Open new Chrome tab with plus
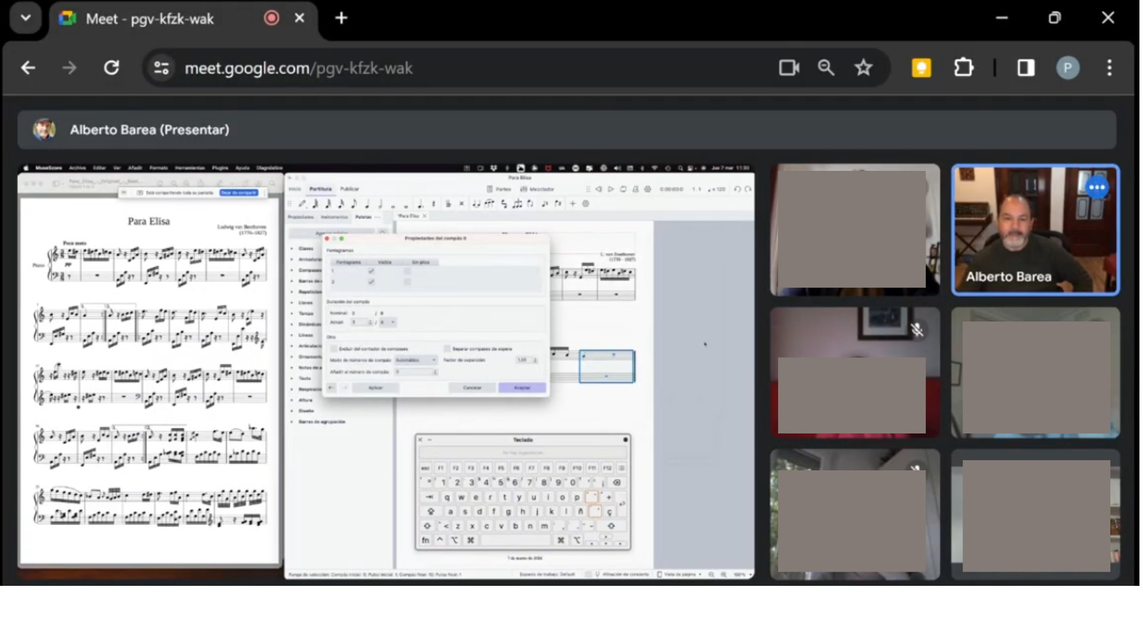 [341, 18]
